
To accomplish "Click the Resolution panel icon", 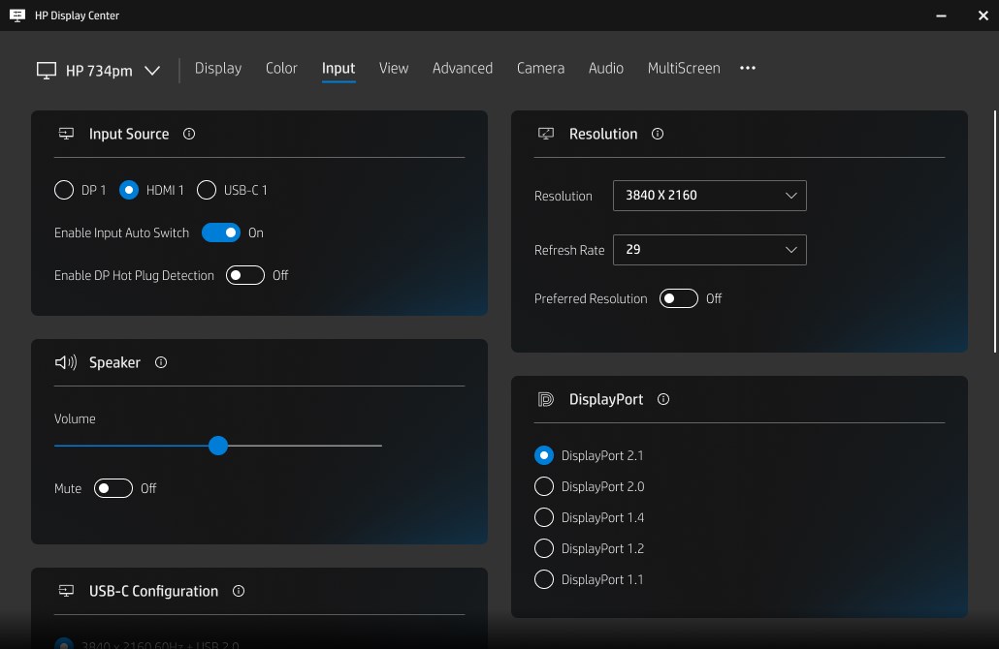I will click(x=545, y=134).
